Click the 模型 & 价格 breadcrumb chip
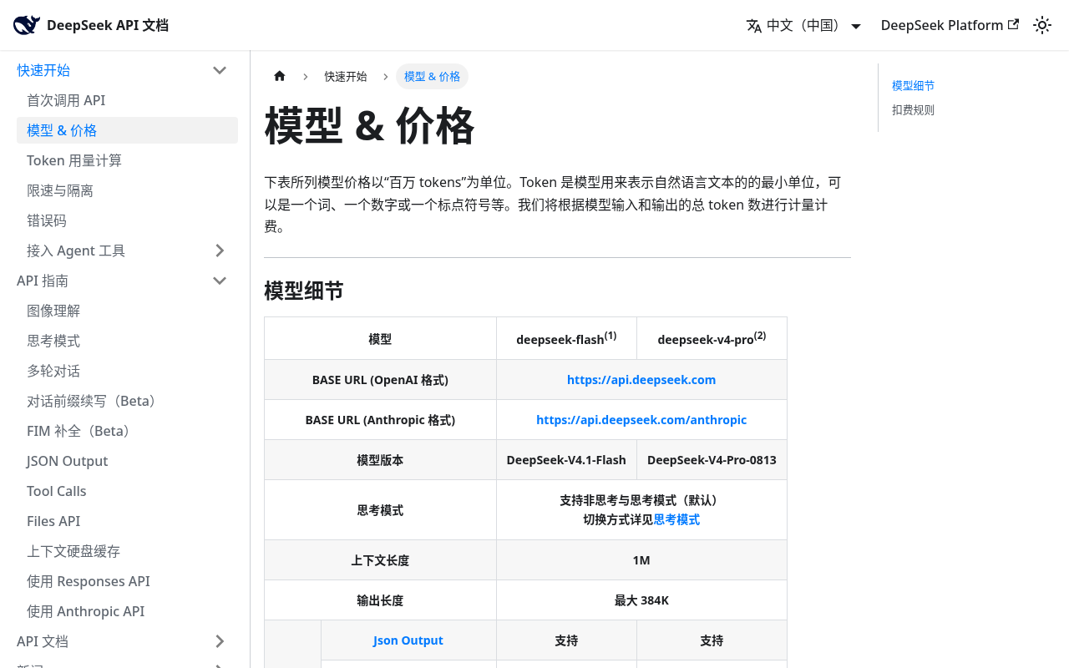This screenshot has width=1069, height=668. (x=432, y=76)
